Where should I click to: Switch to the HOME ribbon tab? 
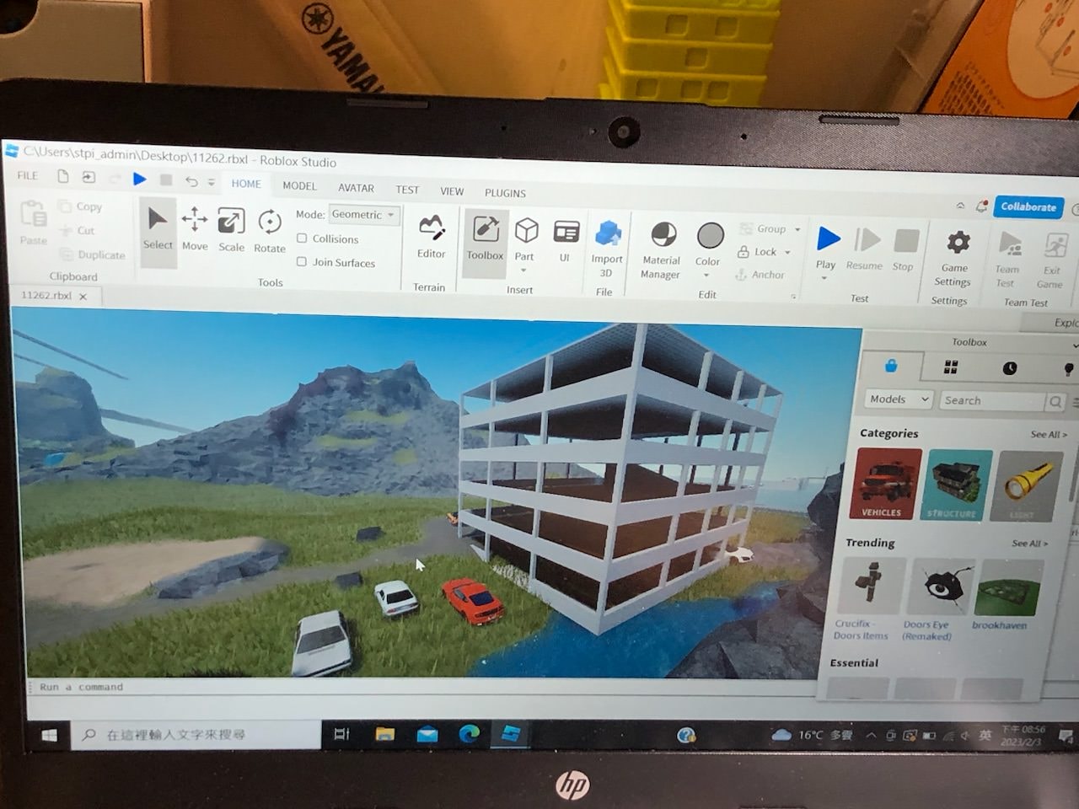pos(246,184)
